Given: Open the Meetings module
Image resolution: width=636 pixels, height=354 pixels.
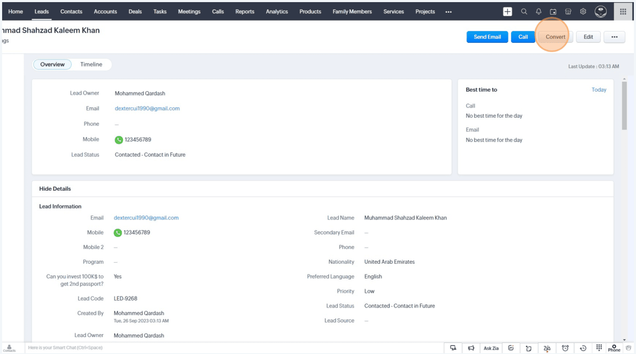Looking at the screenshot, I should click(x=189, y=11).
